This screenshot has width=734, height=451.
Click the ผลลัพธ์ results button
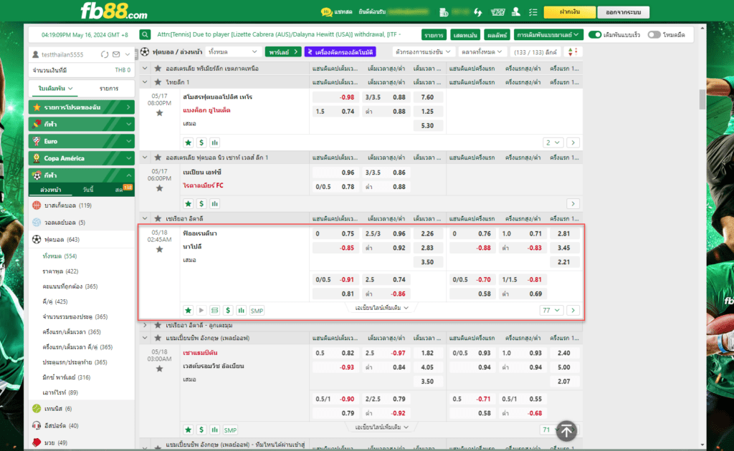coord(497,34)
